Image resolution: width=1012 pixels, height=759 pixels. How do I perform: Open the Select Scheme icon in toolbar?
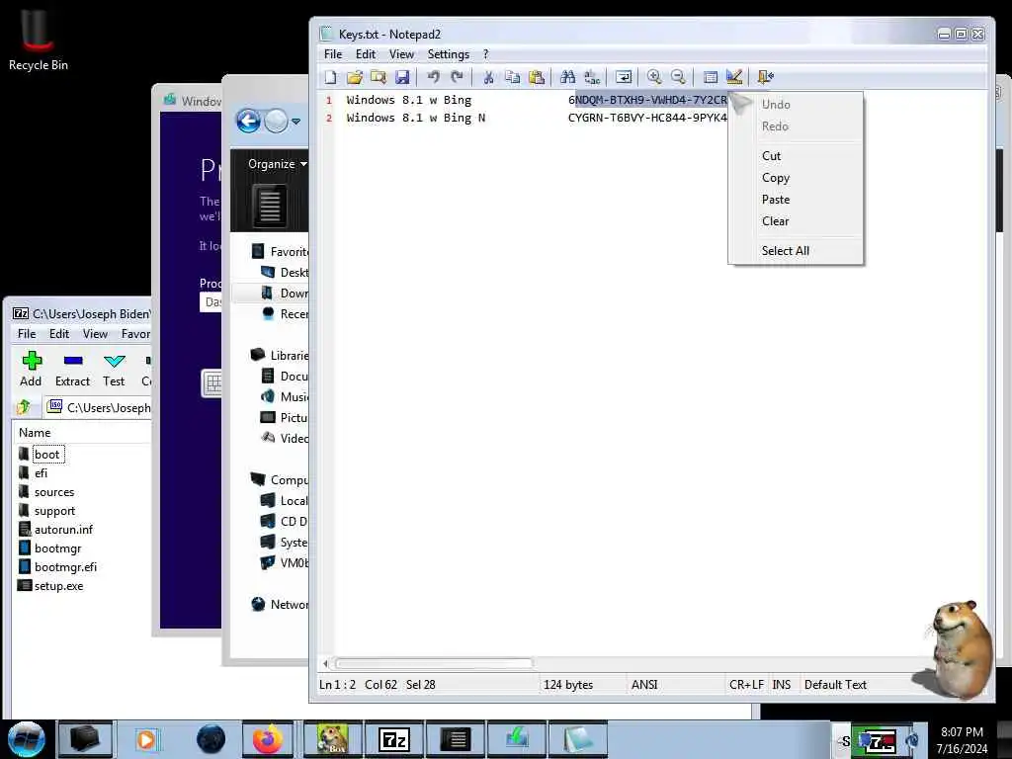[710, 77]
